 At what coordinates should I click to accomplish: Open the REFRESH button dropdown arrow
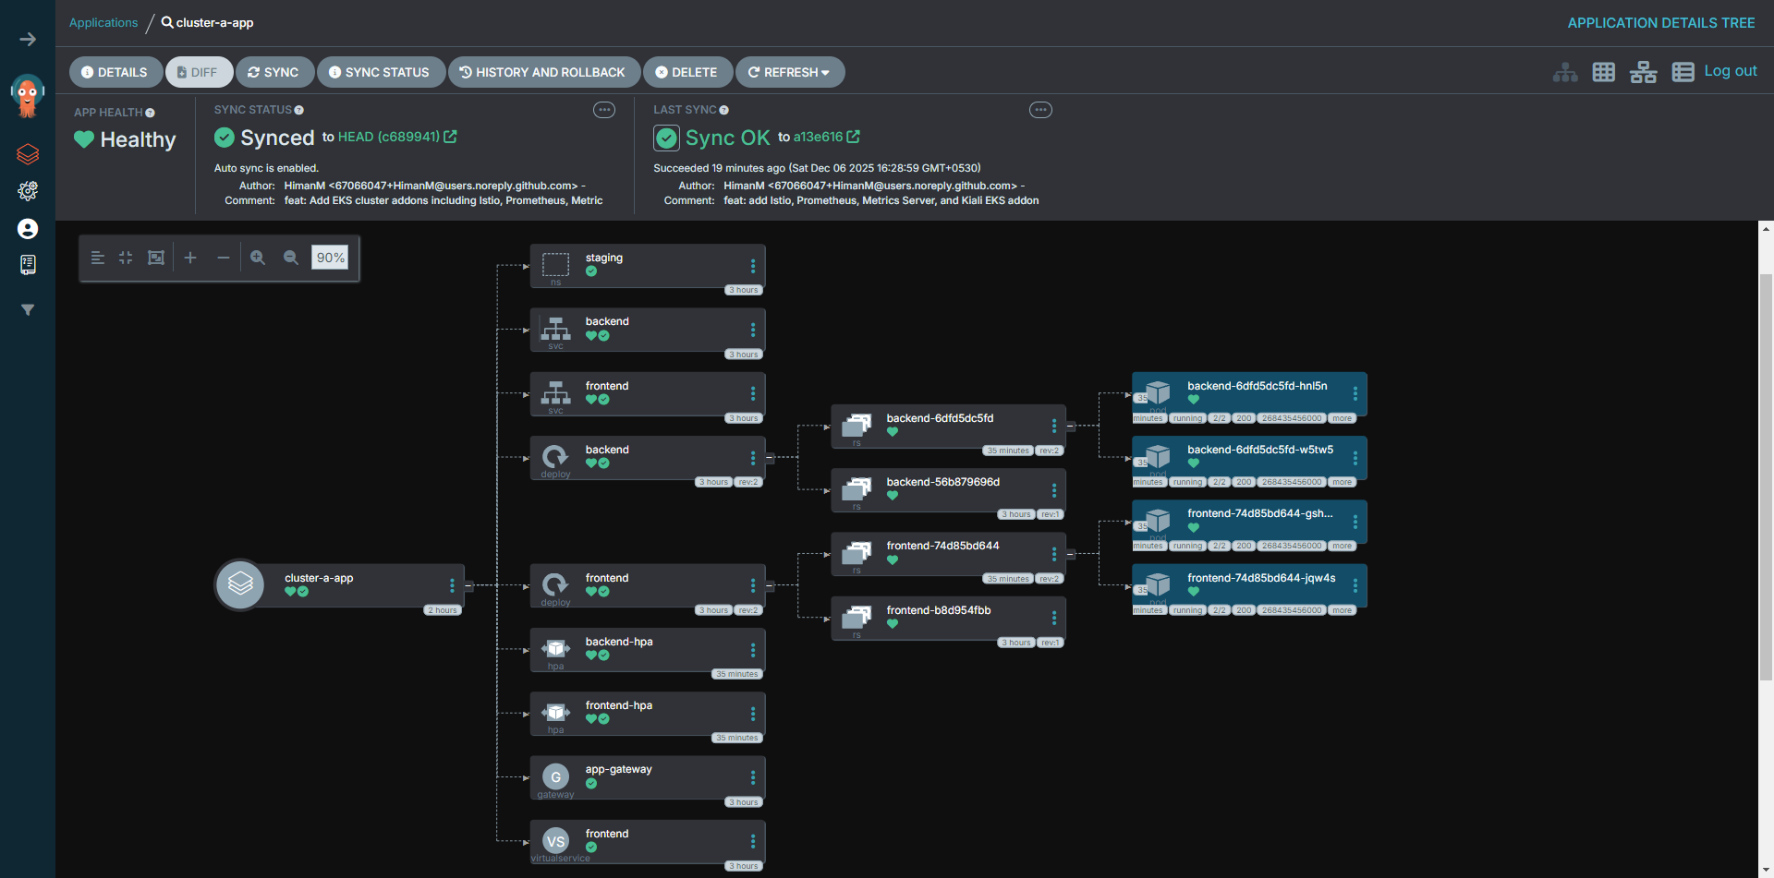point(825,72)
